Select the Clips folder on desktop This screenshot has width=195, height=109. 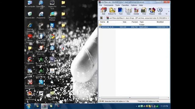pos(63,15)
